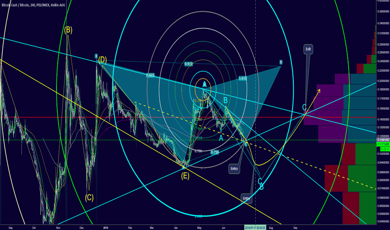This screenshot has width=390, height=230.
Task: Click the 0.05450000 price axis value
Action: (x=383, y=221)
